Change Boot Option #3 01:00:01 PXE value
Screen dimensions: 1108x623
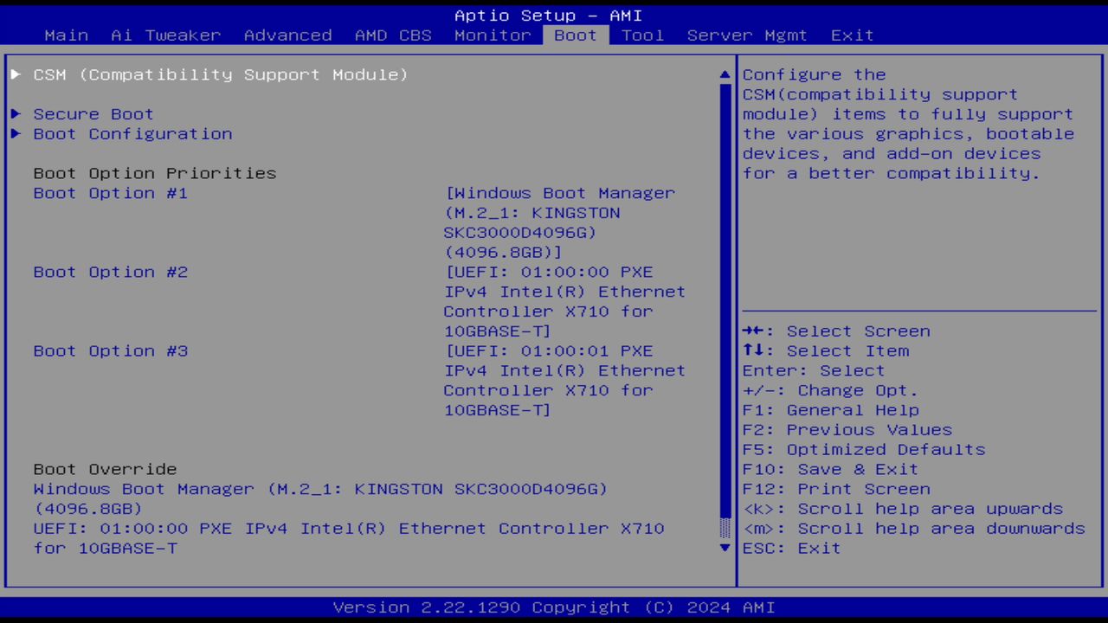coord(564,380)
